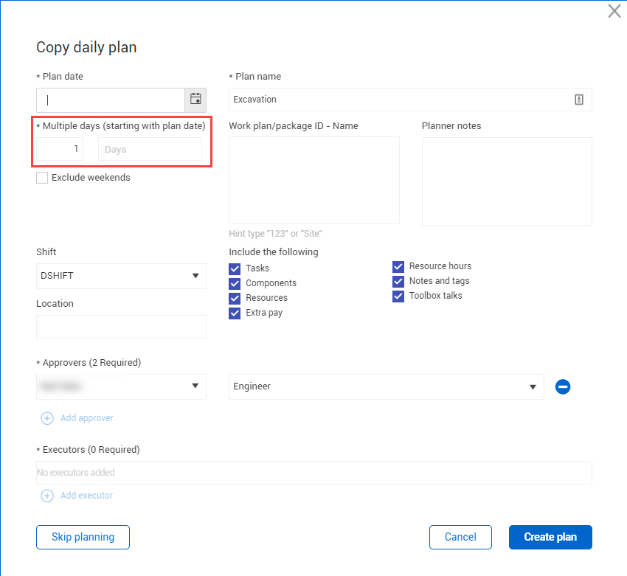Enable Exclude weekends checkbox
The height and width of the screenshot is (576, 627).
coord(42,178)
